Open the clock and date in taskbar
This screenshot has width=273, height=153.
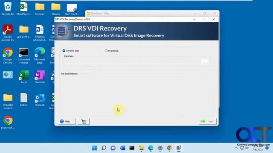click(258, 148)
